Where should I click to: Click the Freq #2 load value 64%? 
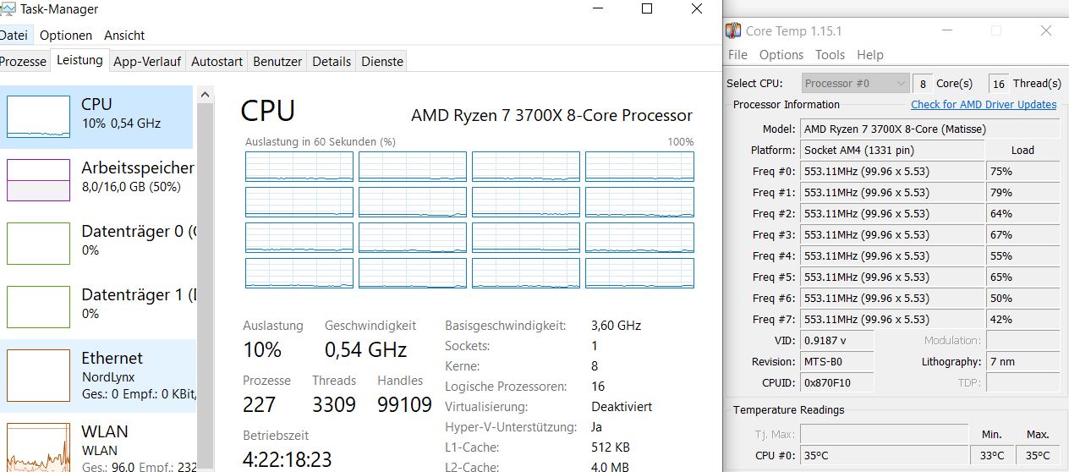click(1022, 213)
